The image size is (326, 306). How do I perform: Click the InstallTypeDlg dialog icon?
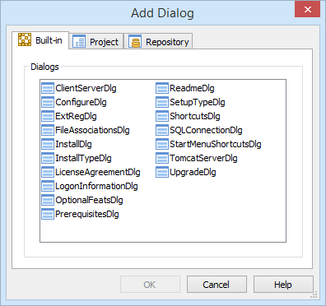[48, 158]
